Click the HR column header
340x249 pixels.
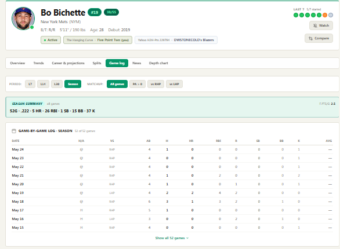pos(191,141)
